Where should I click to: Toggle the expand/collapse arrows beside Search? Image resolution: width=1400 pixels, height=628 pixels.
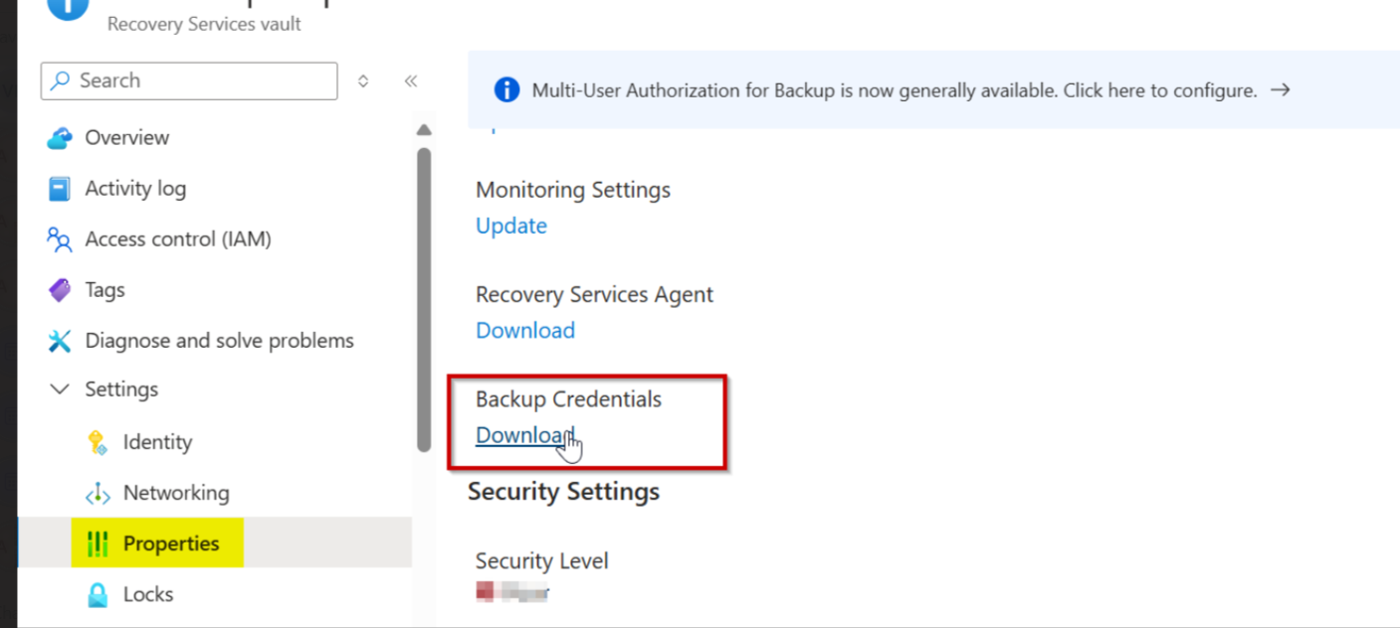pos(363,81)
